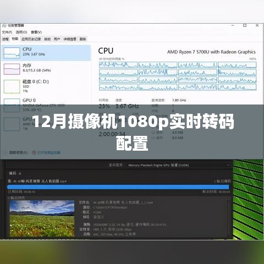
Task: Open the 启动 tab
Action: [47, 39]
